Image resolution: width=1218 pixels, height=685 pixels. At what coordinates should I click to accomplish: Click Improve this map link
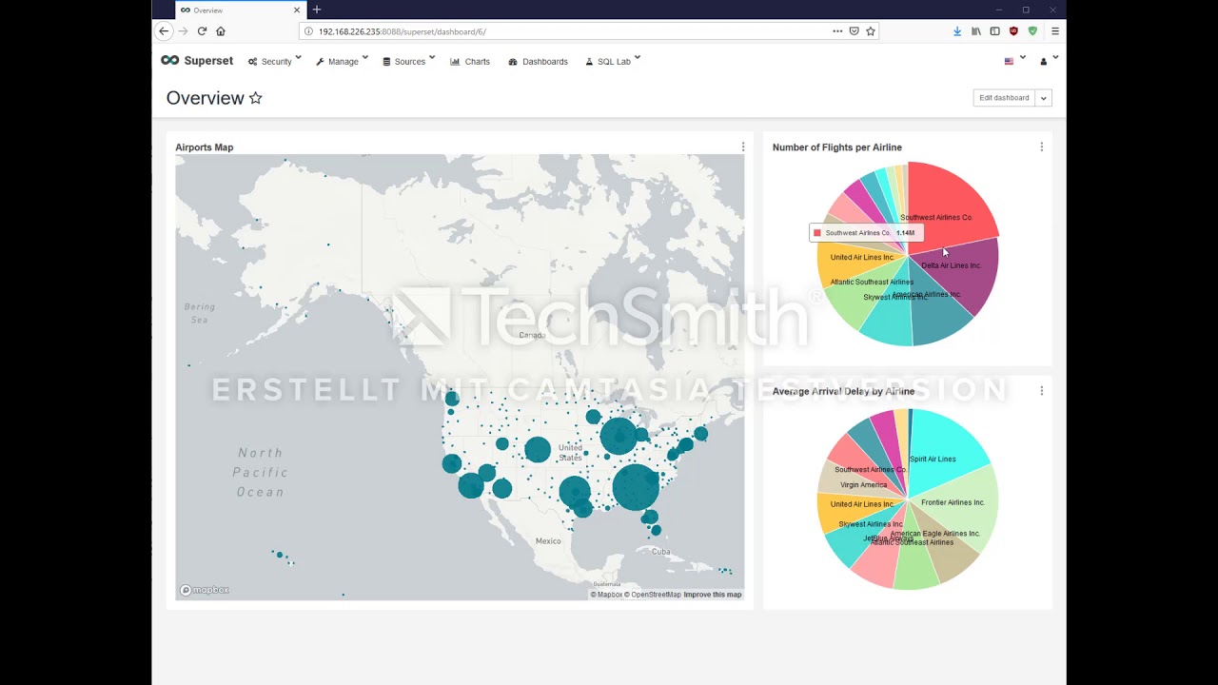click(x=713, y=595)
